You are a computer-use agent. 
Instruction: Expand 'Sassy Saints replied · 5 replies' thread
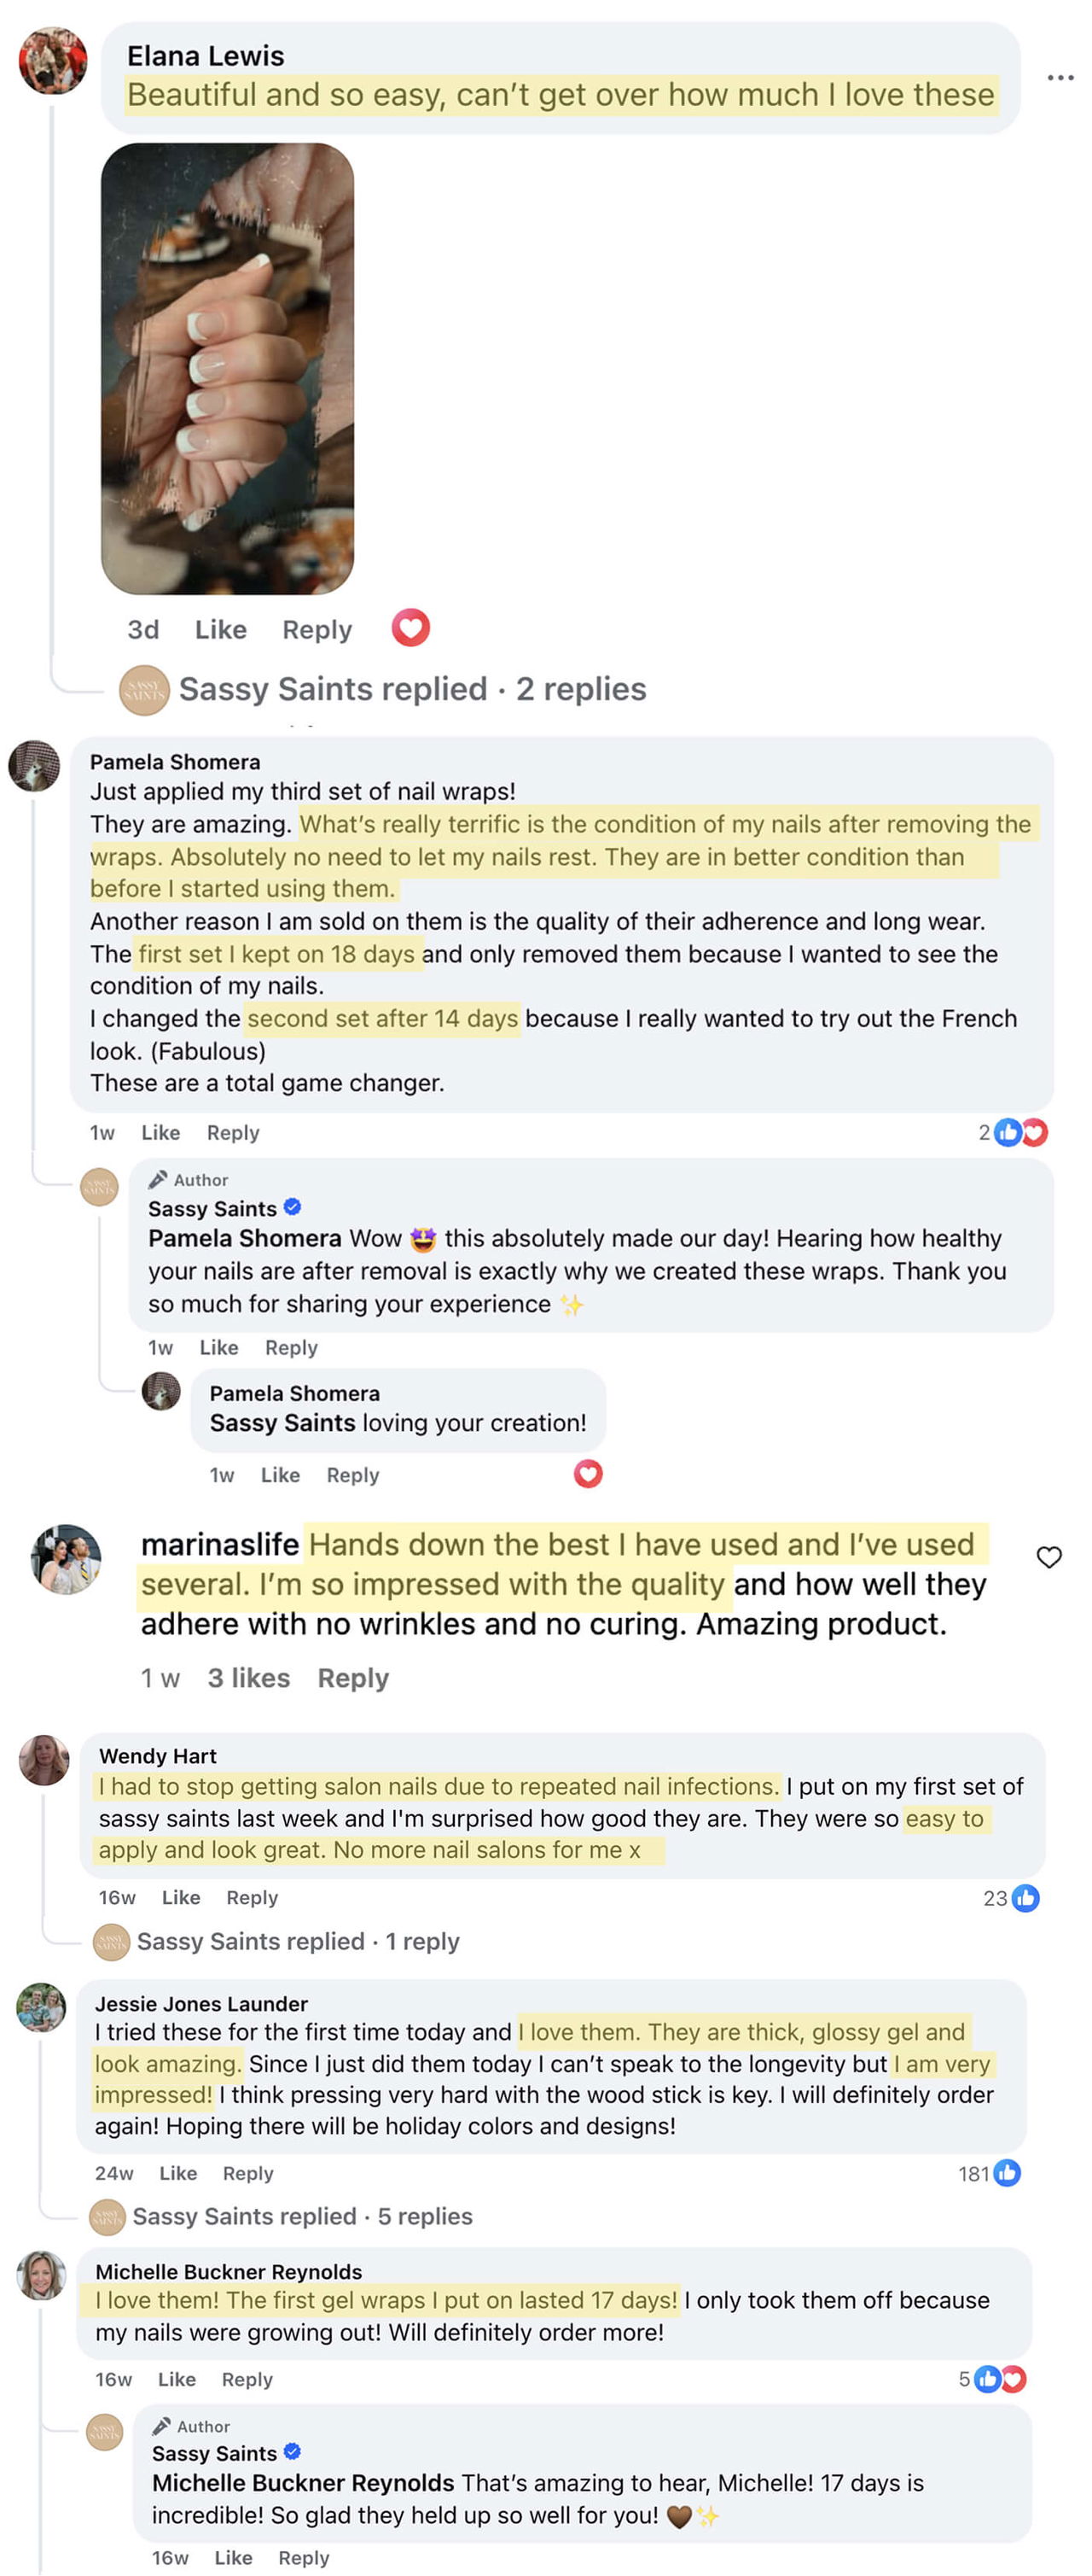pyautogui.click(x=302, y=2216)
